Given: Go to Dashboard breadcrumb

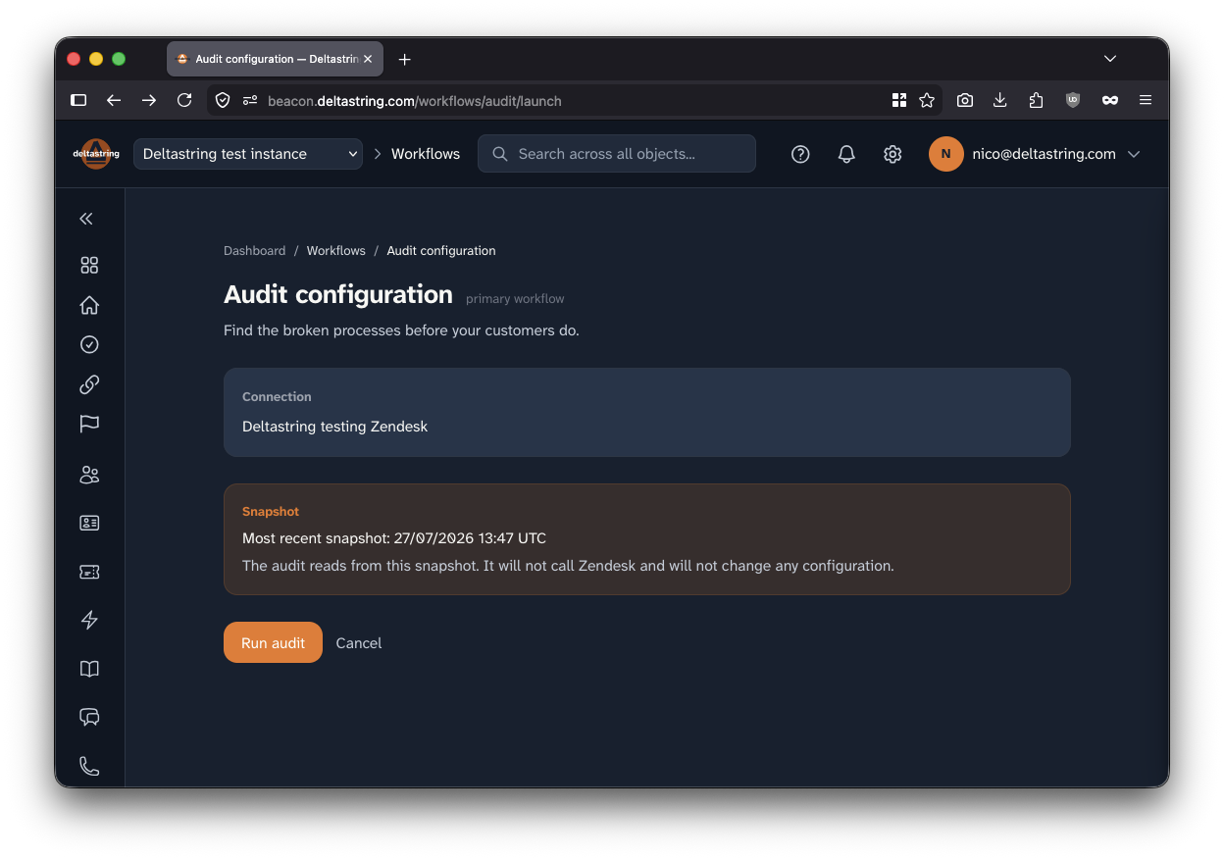Looking at the screenshot, I should [x=254, y=251].
